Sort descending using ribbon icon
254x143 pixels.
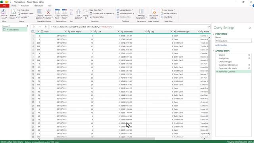pos(71,14)
